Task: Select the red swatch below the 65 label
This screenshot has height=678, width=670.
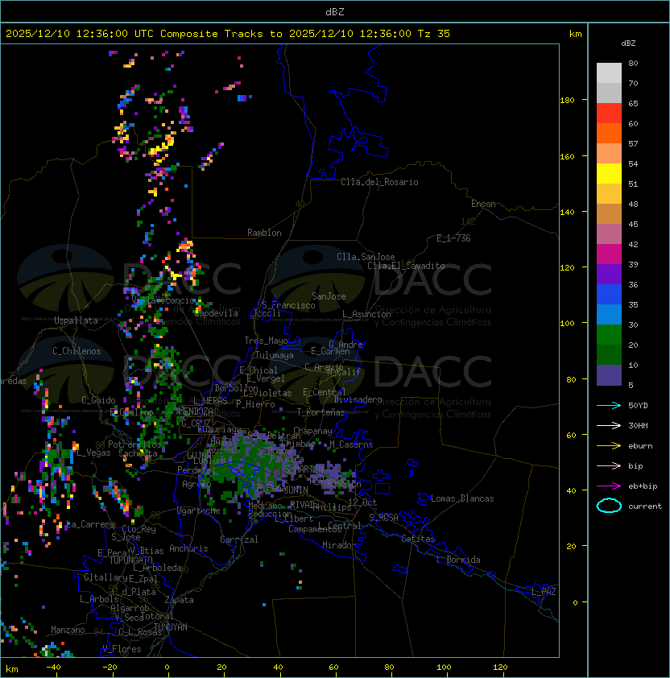Action: pos(609,114)
